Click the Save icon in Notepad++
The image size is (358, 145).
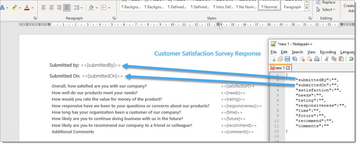[287, 59]
